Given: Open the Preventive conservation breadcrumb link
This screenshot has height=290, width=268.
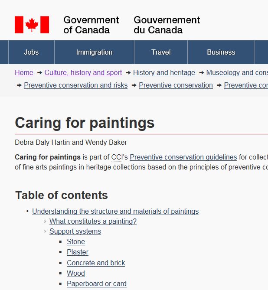Looking at the screenshot, I should click(x=176, y=85).
